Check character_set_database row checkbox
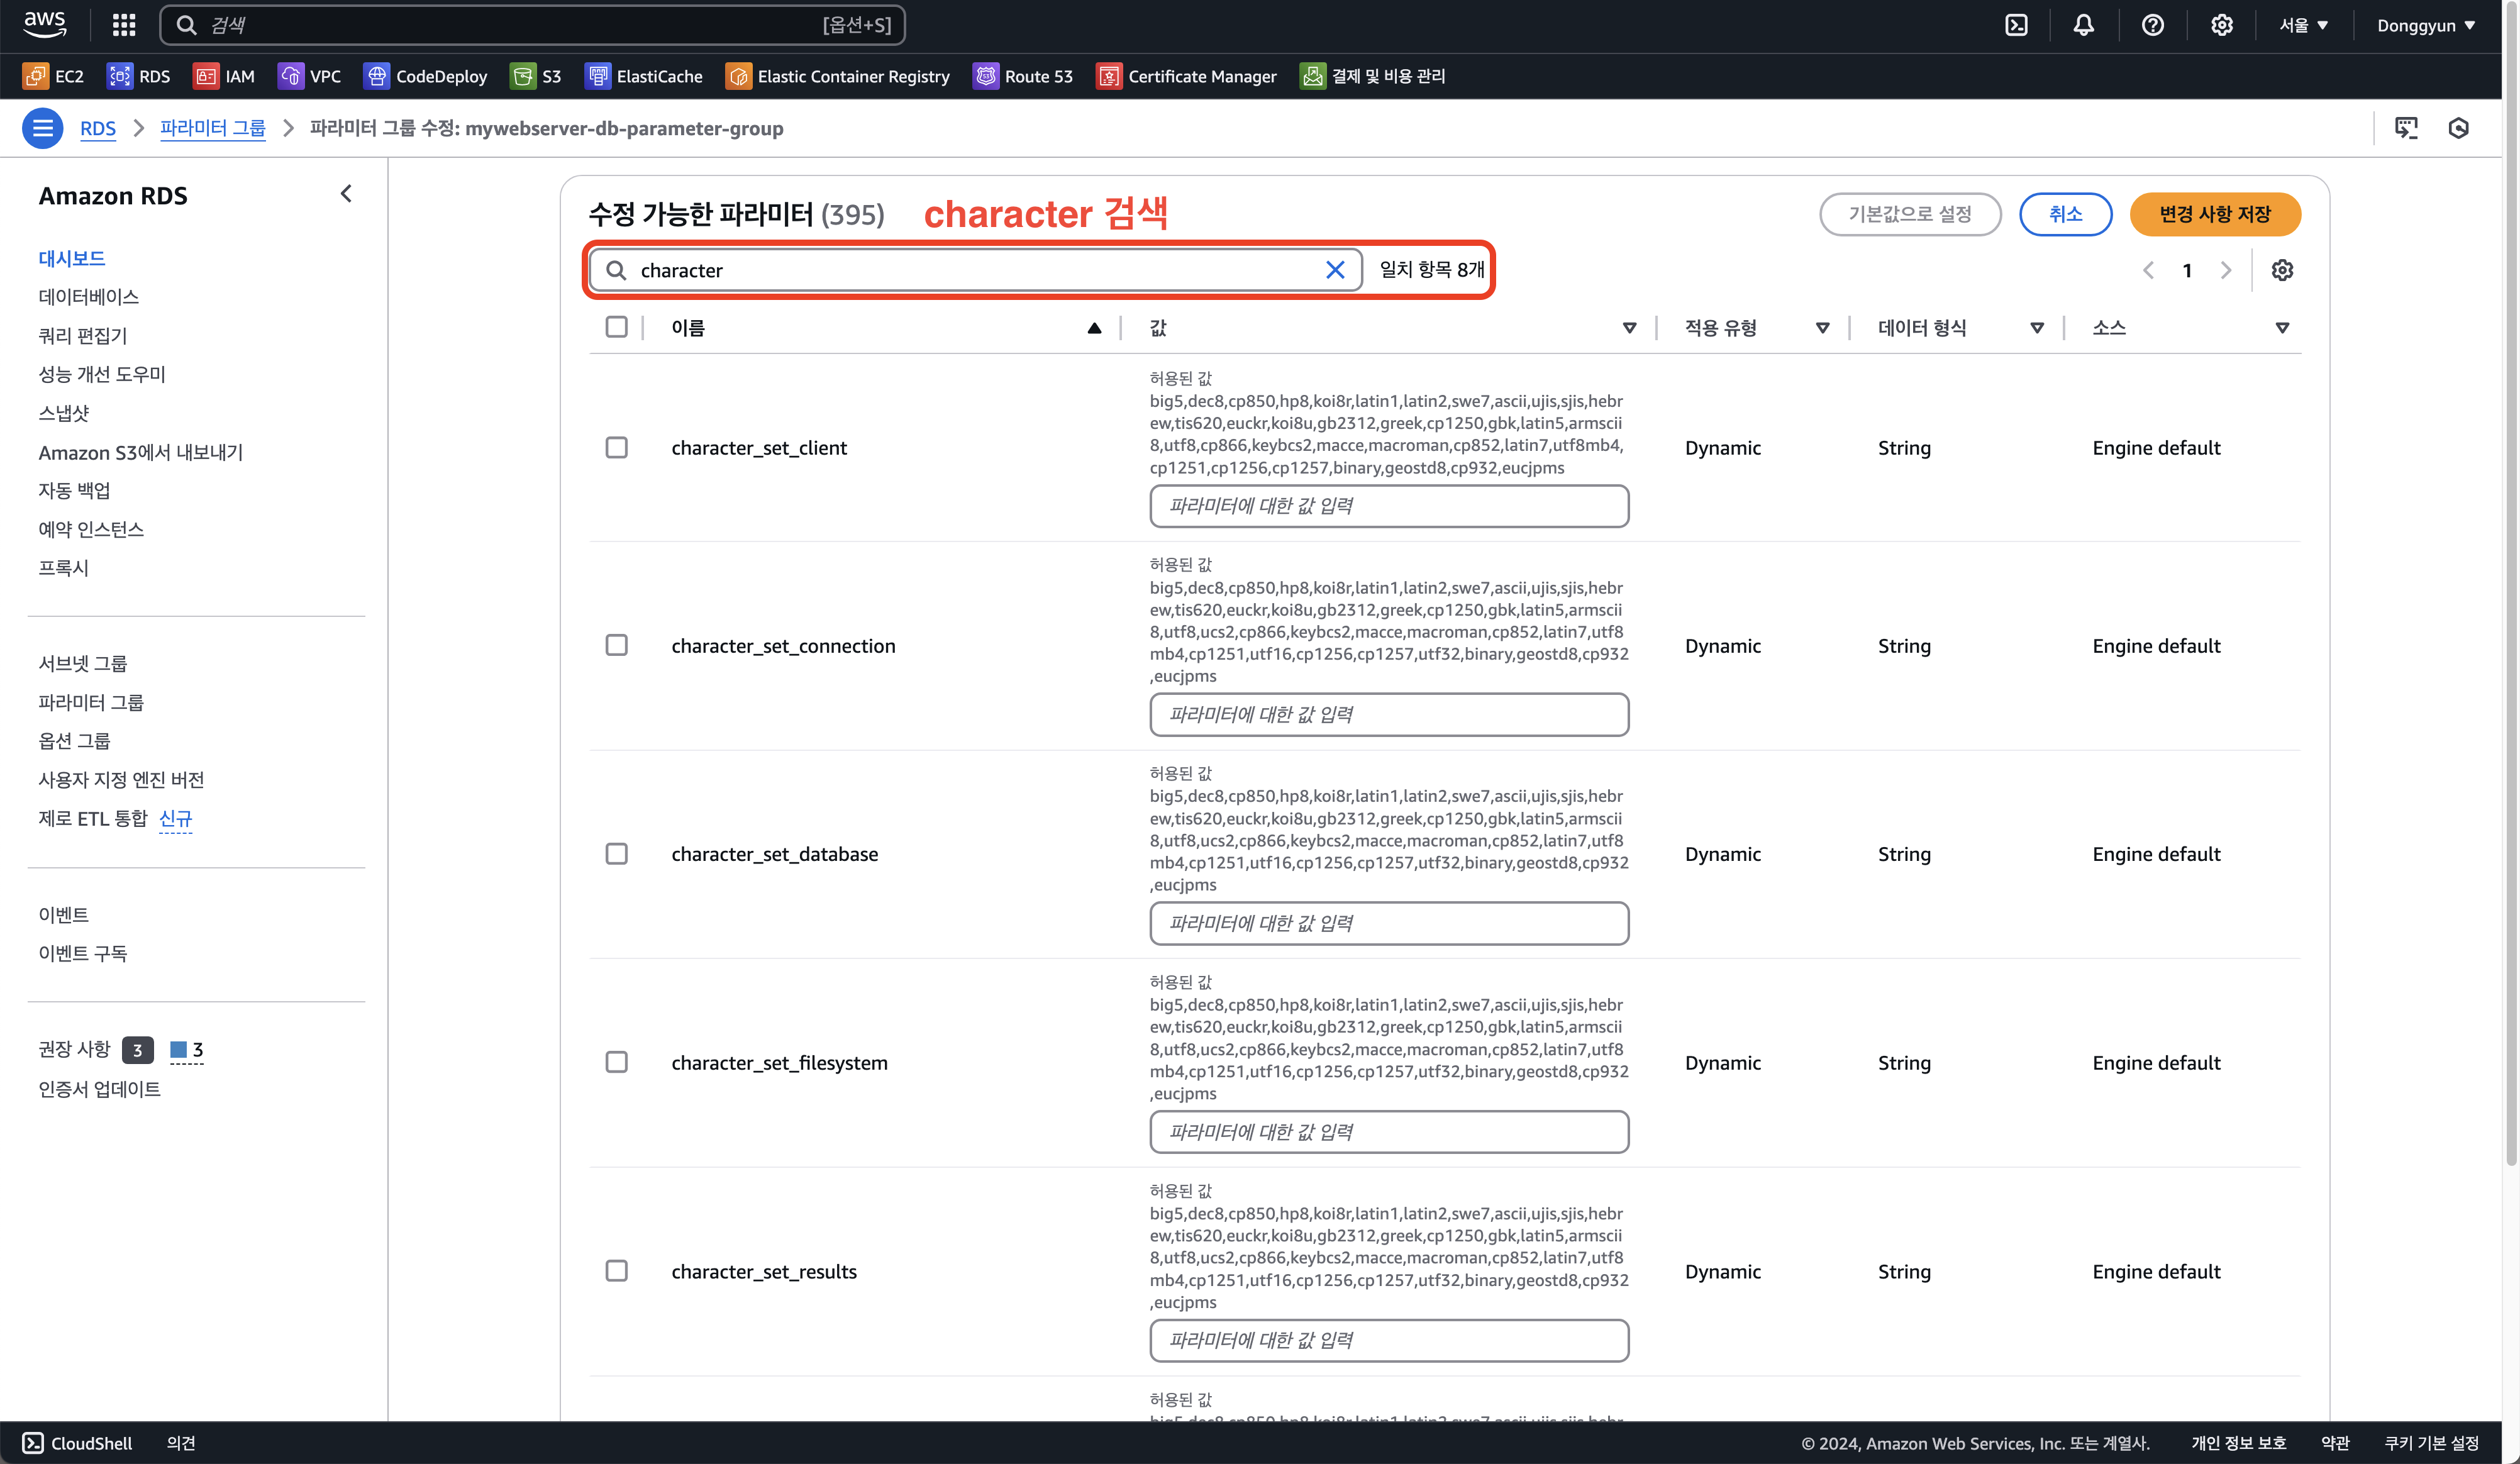Screen dimensions: 2520x1464 (x=617, y=854)
